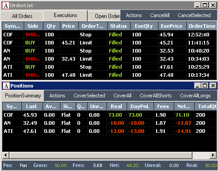Image resolution: width=218 pixels, height=171 pixels.
Task: Open the PositionSummary tab
Action: [x=23, y=96]
